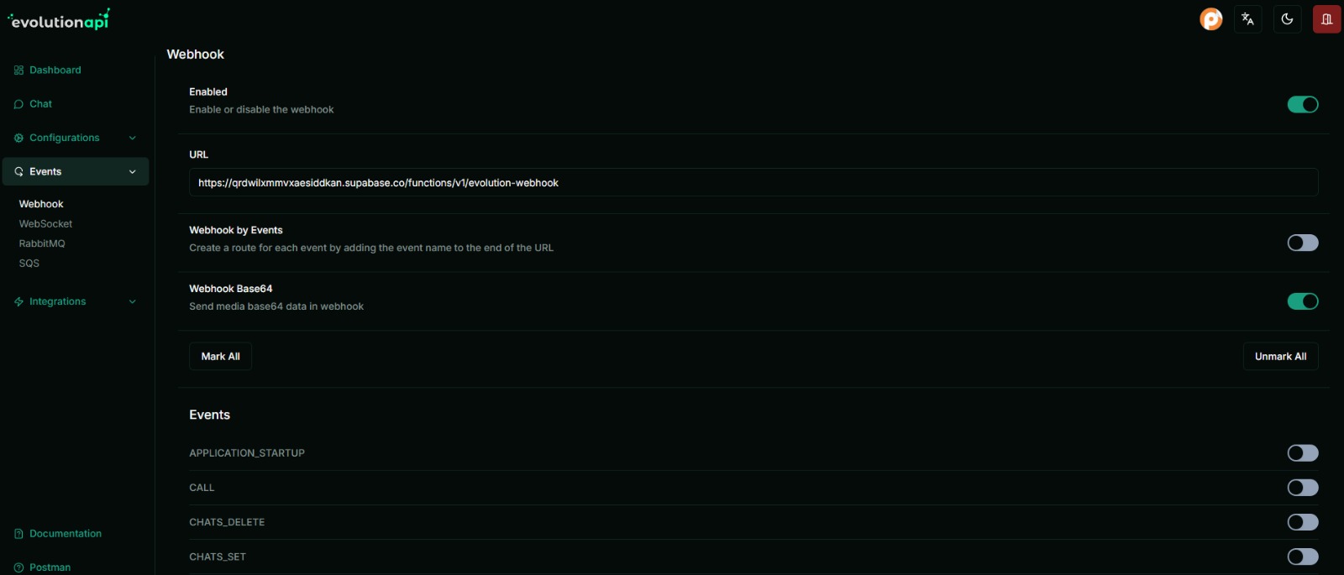Click the Documentation file icon
This screenshot has width=1344, height=575.
(18, 534)
